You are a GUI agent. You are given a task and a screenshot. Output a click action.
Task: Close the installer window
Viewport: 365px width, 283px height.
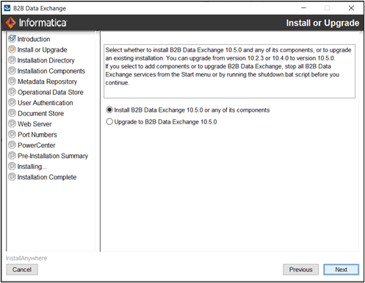click(351, 8)
